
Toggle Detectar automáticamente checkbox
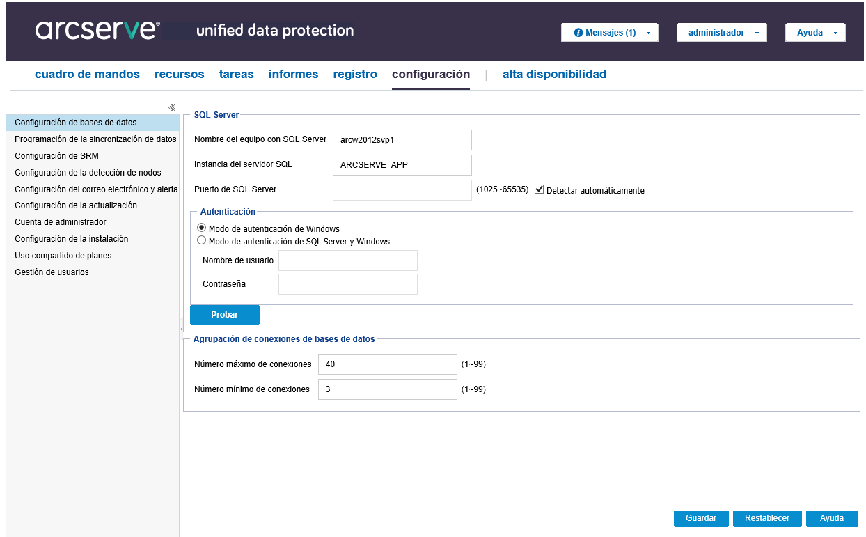539,189
